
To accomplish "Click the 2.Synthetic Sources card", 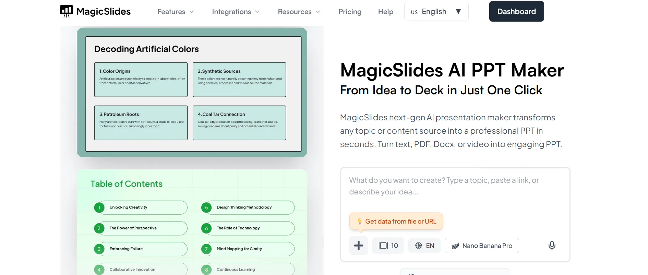I will (x=239, y=80).
